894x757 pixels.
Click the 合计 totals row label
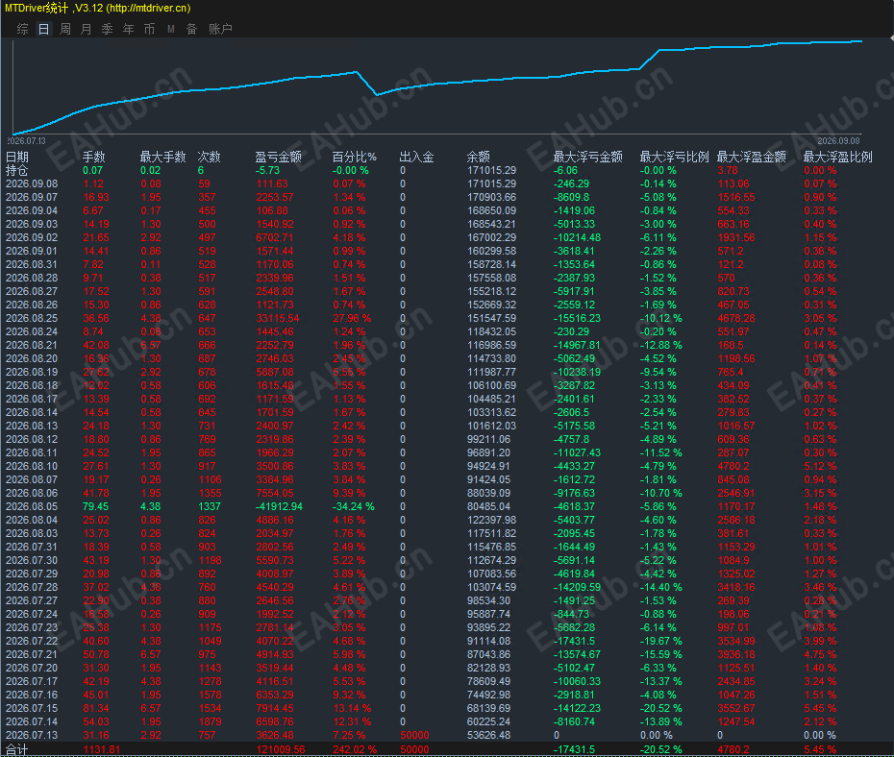(x=16, y=749)
